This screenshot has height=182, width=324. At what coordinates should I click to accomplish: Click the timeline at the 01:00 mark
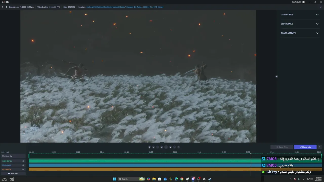[175, 152]
